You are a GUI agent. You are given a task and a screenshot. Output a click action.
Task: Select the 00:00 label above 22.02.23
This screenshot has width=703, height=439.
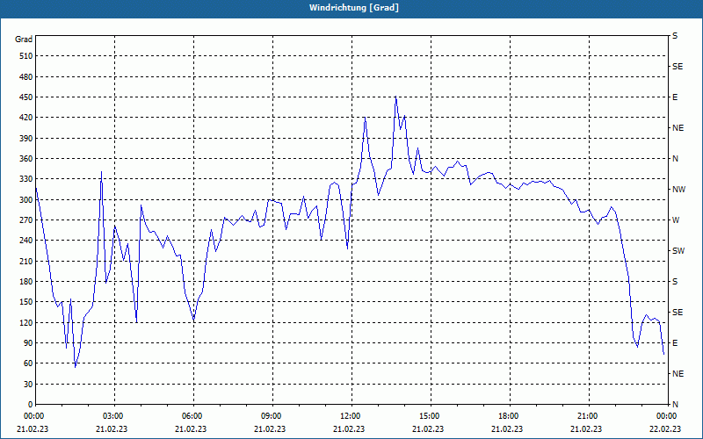pos(667,416)
